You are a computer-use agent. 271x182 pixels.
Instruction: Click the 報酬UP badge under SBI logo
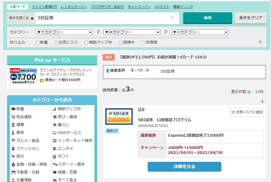click(112, 131)
